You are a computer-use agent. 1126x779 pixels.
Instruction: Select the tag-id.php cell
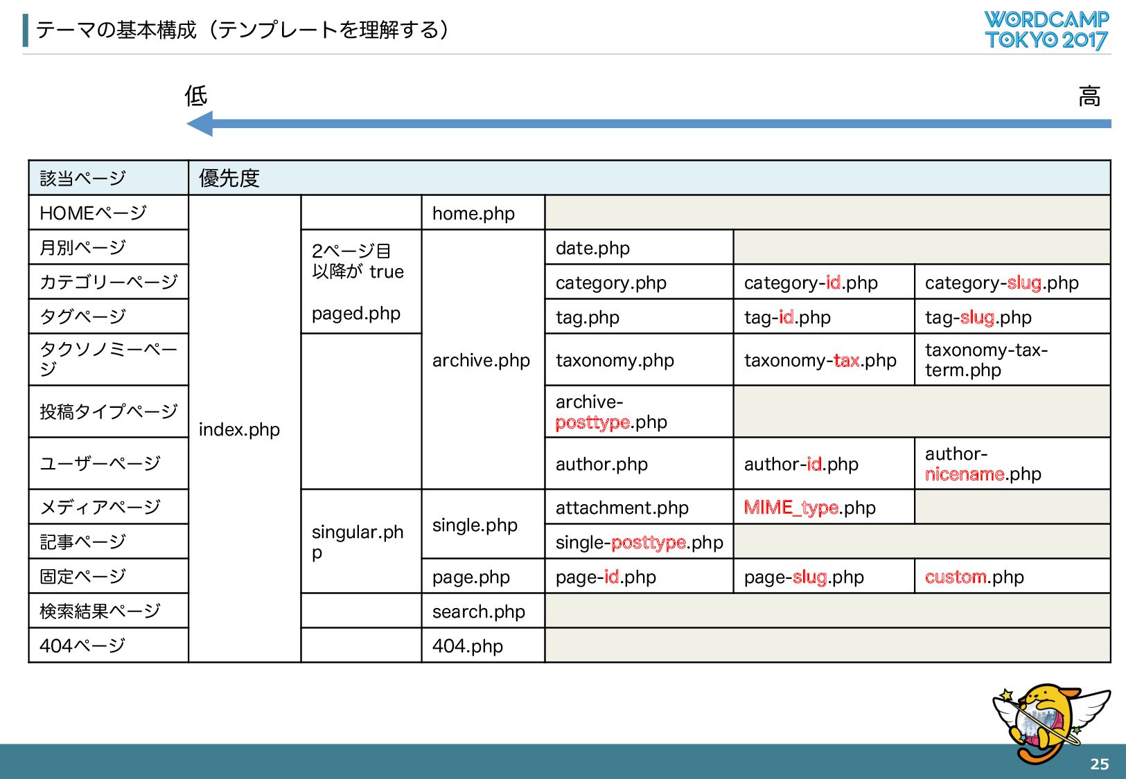point(824,316)
